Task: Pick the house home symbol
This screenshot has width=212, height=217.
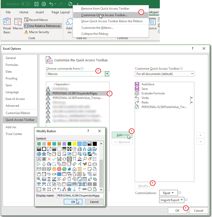Action: click(74, 169)
